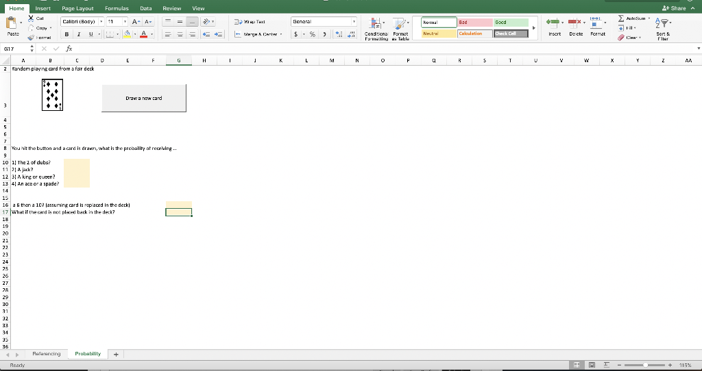This screenshot has height=371, width=702.
Task: Apply percent style
Action: tap(312, 34)
